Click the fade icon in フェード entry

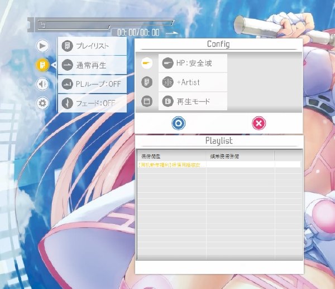[x=68, y=103]
